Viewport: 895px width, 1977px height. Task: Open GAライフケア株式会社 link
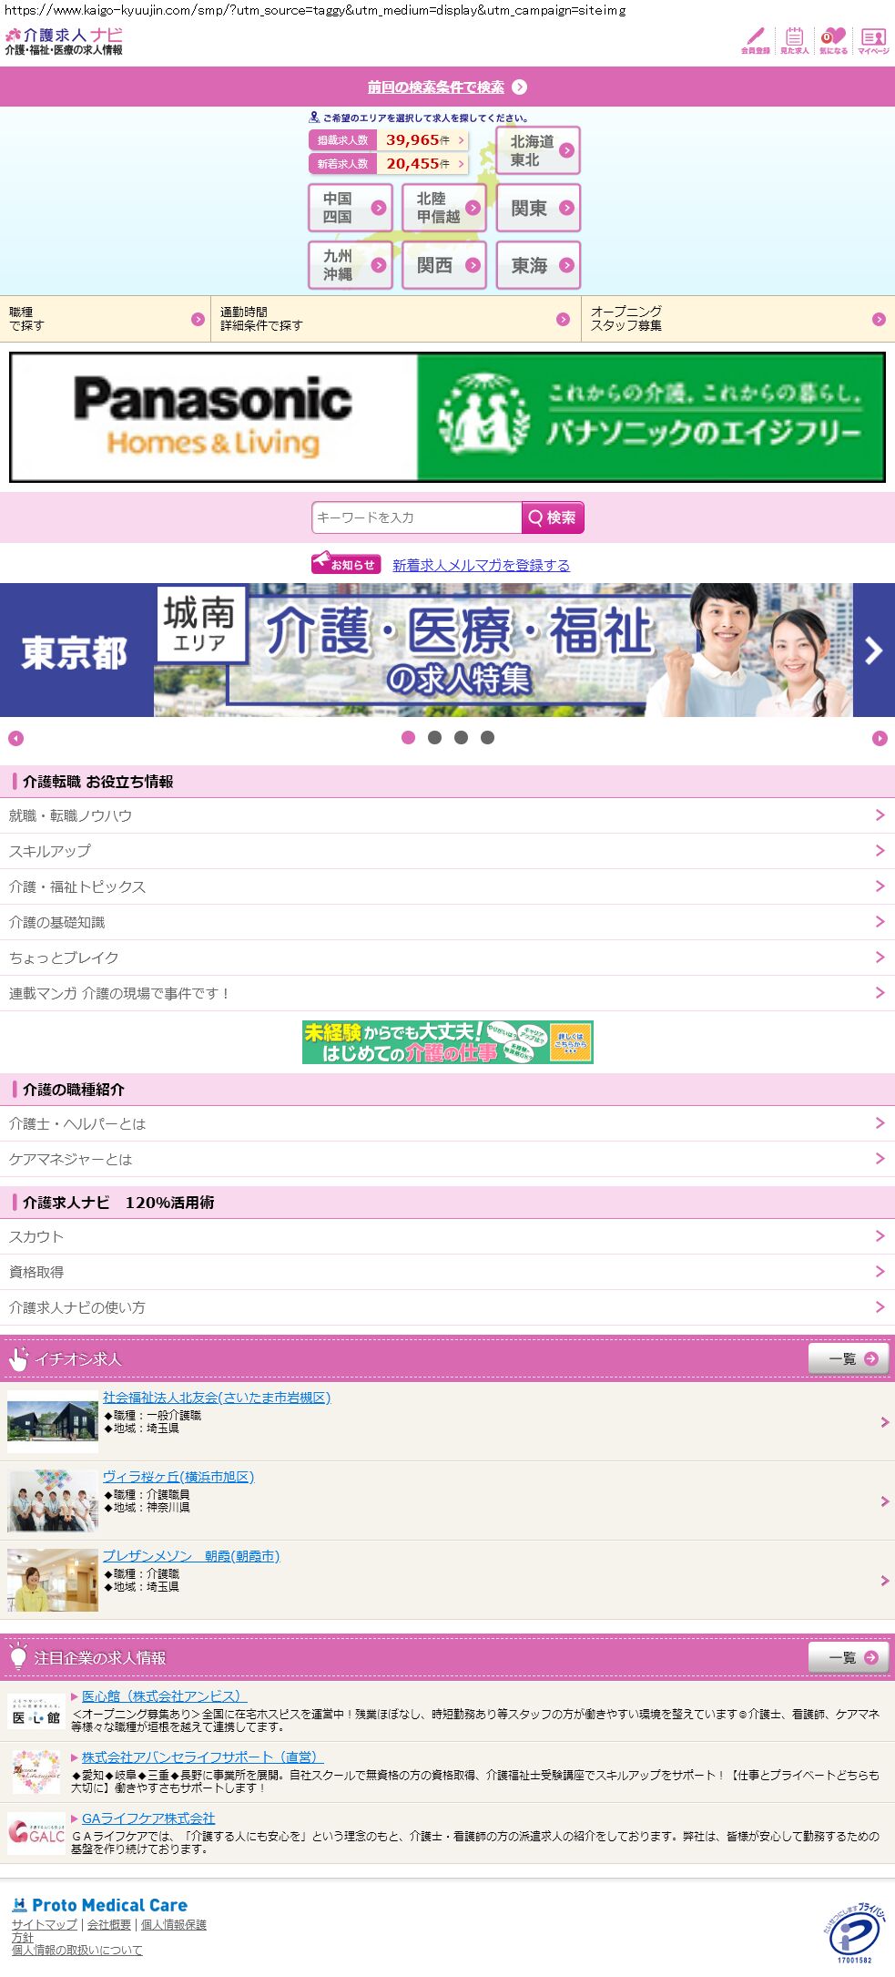148,1818
